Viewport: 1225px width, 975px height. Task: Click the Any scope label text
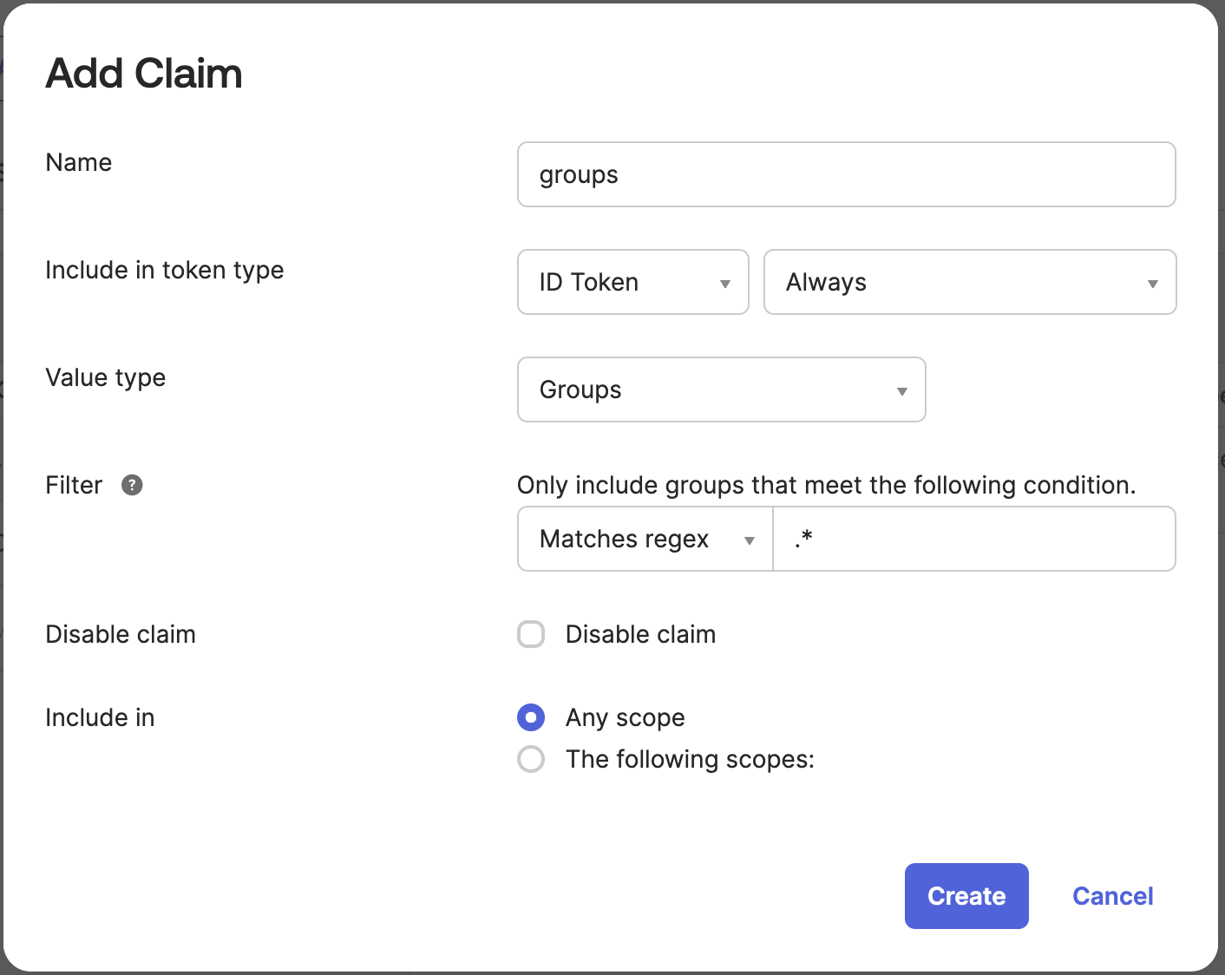pyautogui.click(x=625, y=717)
